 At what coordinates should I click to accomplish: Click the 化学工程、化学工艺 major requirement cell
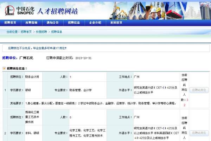click(88, 133)
